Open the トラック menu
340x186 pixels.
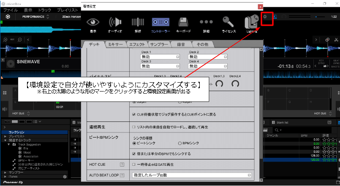click(44, 10)
